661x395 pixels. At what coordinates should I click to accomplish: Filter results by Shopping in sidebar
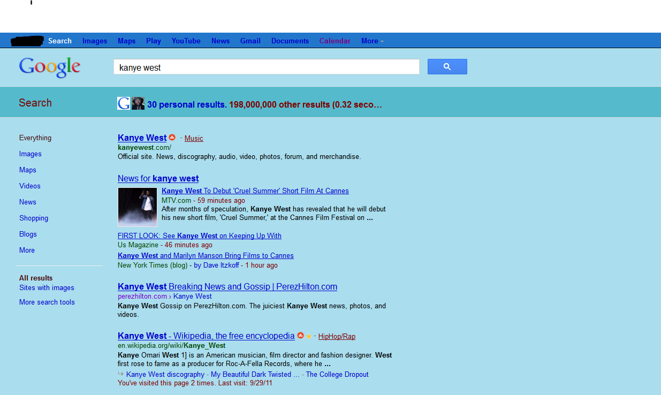click(x=34, y=218)
